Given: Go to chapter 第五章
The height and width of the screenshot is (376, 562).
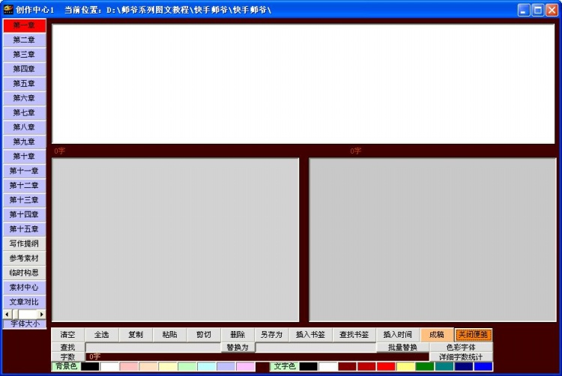Looking at the screenshot, I should pos(25,84).
